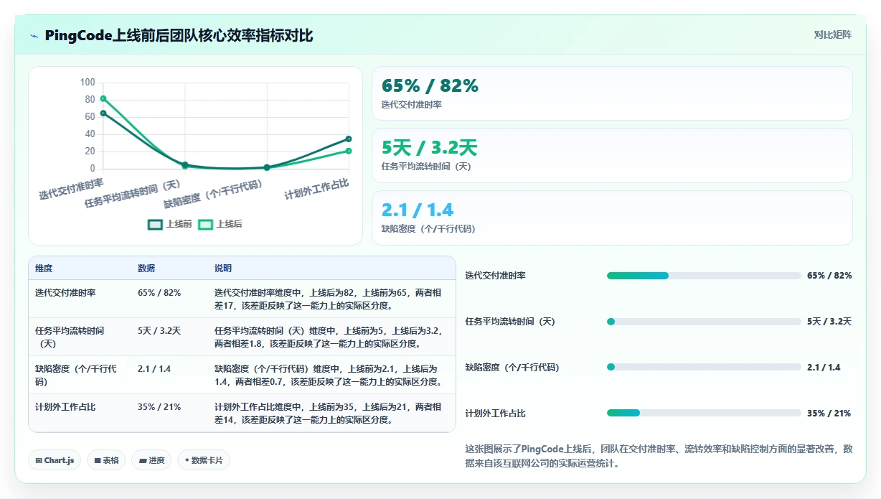Click the 计划外工作占比 chart axis label

pos(316,190)
